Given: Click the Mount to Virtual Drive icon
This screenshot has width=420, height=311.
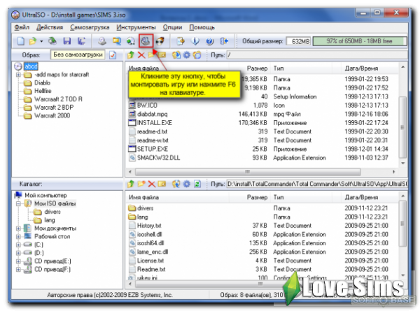Looking at the screenshot, I should [146, 41].
